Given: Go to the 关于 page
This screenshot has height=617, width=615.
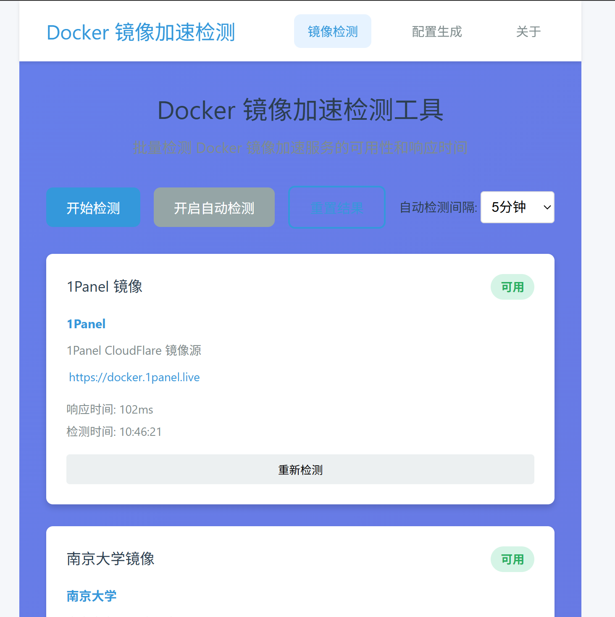Looking at the screenshot, I should pyautogui.click(x=528, y=32).
